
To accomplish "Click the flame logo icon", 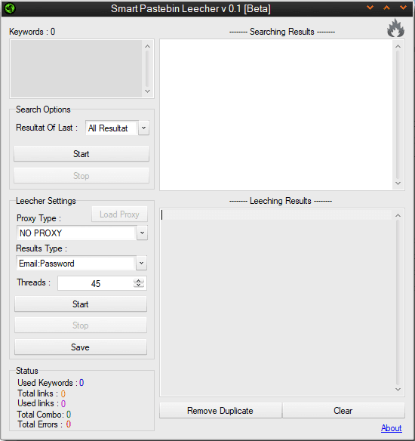I will point(395,28).
